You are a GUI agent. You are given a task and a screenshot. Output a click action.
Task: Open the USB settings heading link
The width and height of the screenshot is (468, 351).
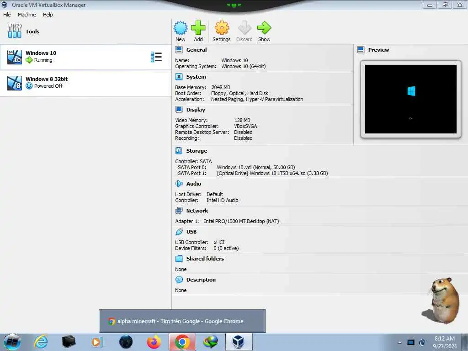tap(191, 232)
